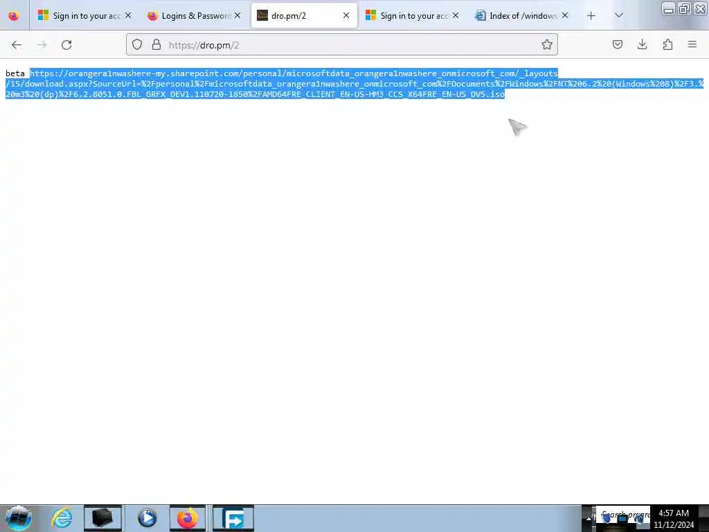Close the dro.pm/2 tab
709x532 pixels.
346,15
